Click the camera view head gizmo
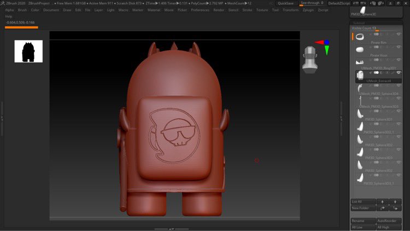This screenshot has height=231, width=410. (x=310, y=60)
